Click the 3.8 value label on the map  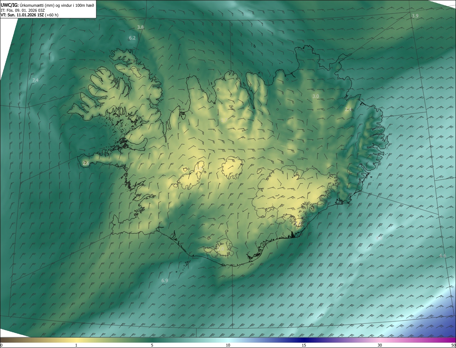[140, 27]
